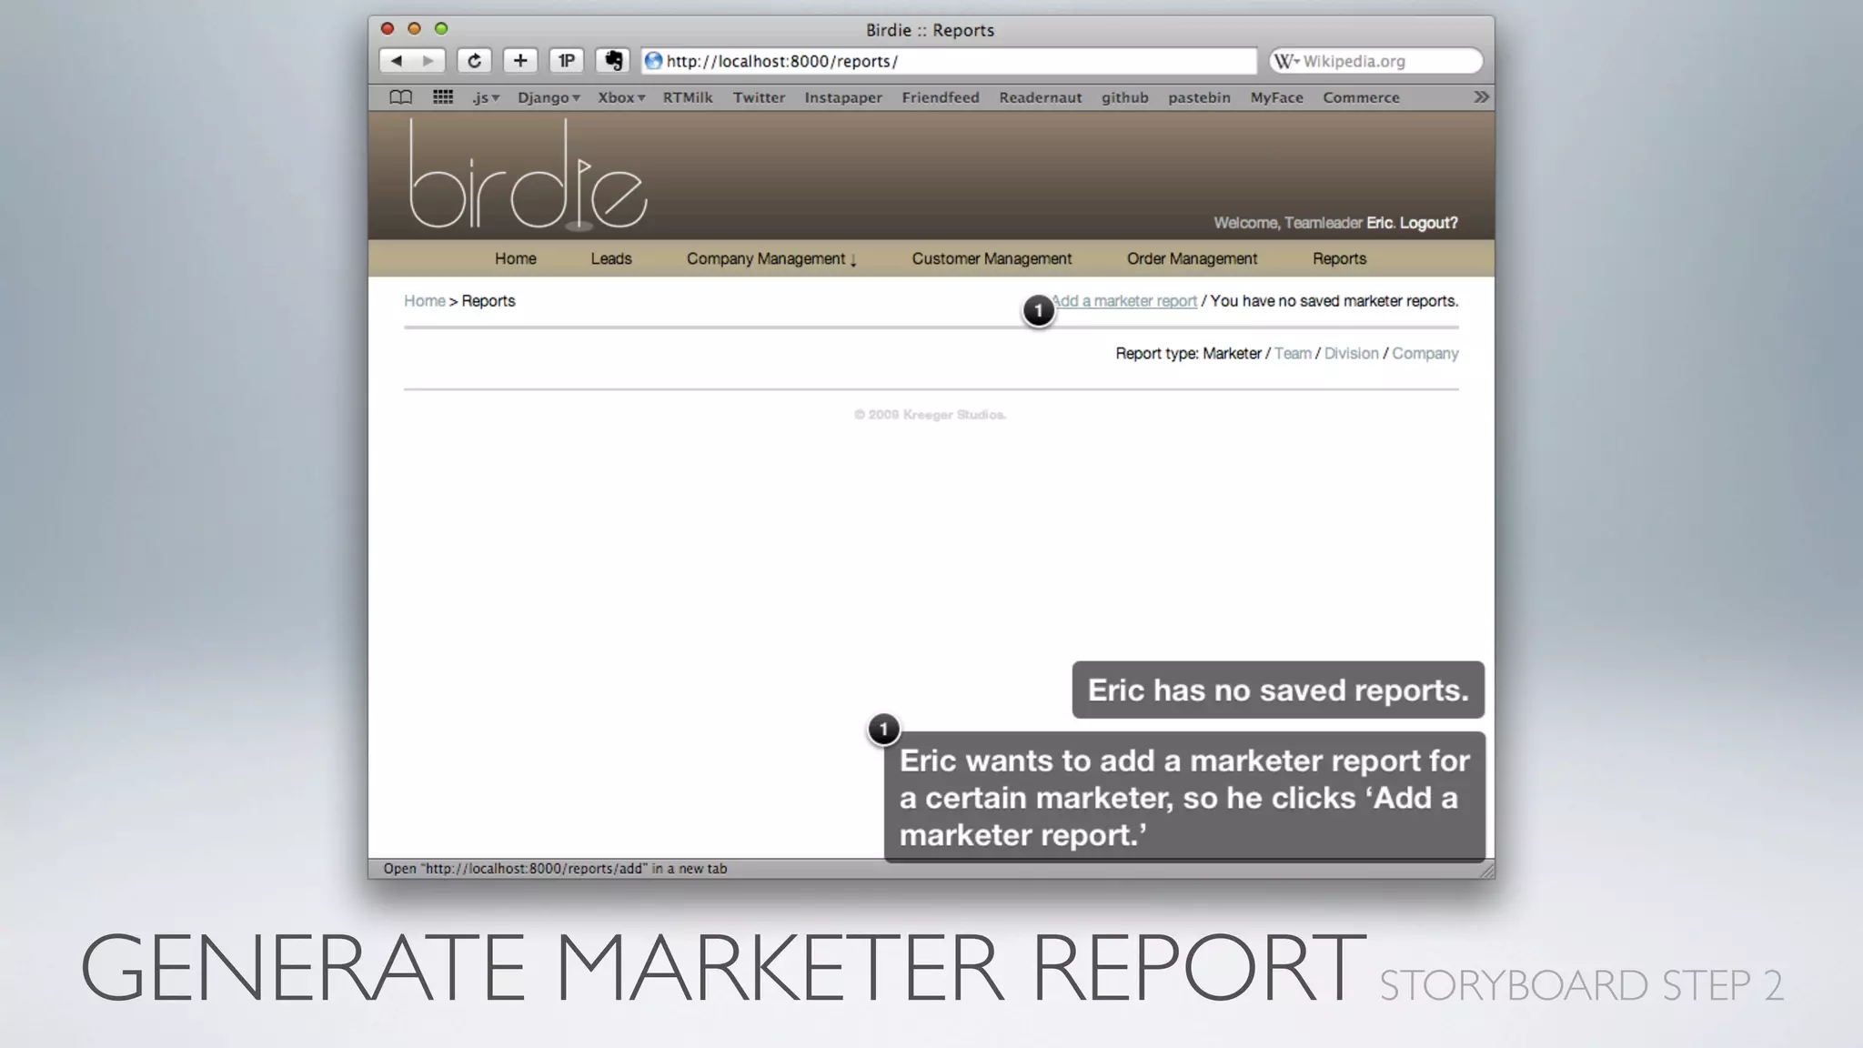Open Reports navigation item
This screenshot has width=1863, height=1048.
pyautogui.click(x=1339, y=258)
